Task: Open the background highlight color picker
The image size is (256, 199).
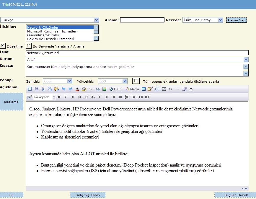Action: tap(84, 89)
